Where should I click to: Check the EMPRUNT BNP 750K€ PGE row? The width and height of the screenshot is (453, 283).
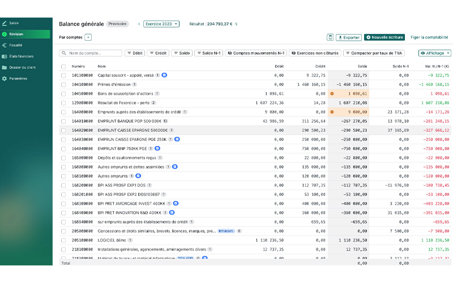tap(63, 149)
